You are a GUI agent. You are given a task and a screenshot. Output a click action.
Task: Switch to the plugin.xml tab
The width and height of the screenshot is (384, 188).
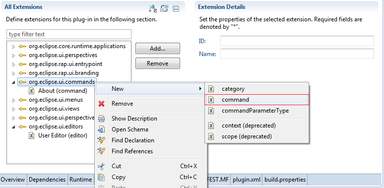[247, 180]
